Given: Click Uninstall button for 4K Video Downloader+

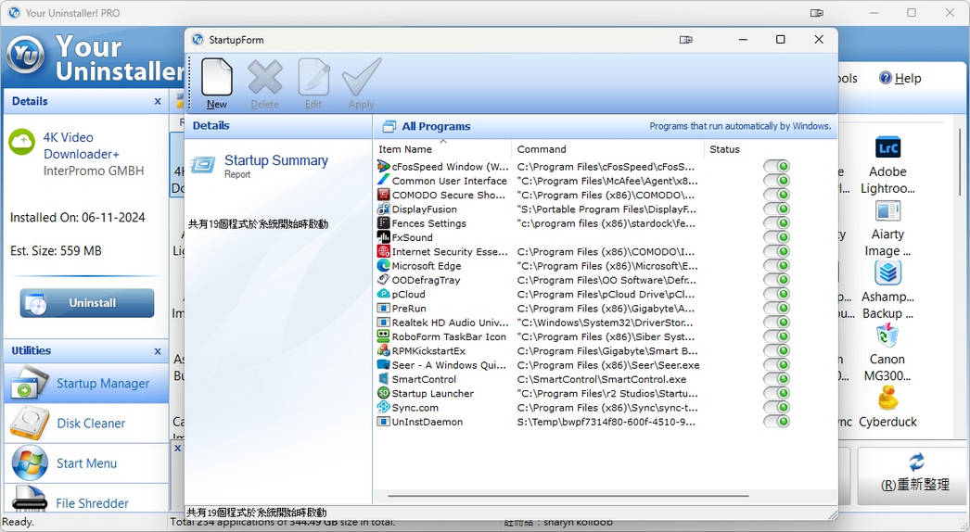Looking at the screenshot, I should pos(87,303).
